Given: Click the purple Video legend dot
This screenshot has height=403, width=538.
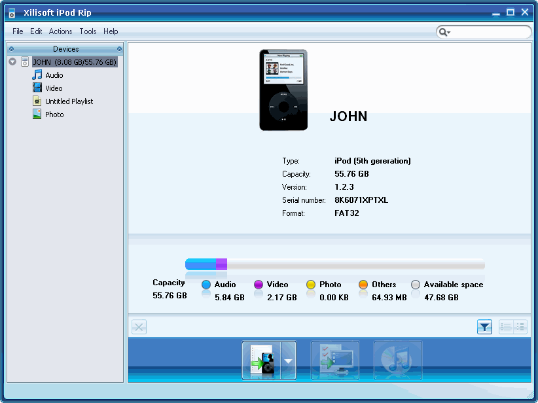Looking at the screenshot, I should click(259, 285).
